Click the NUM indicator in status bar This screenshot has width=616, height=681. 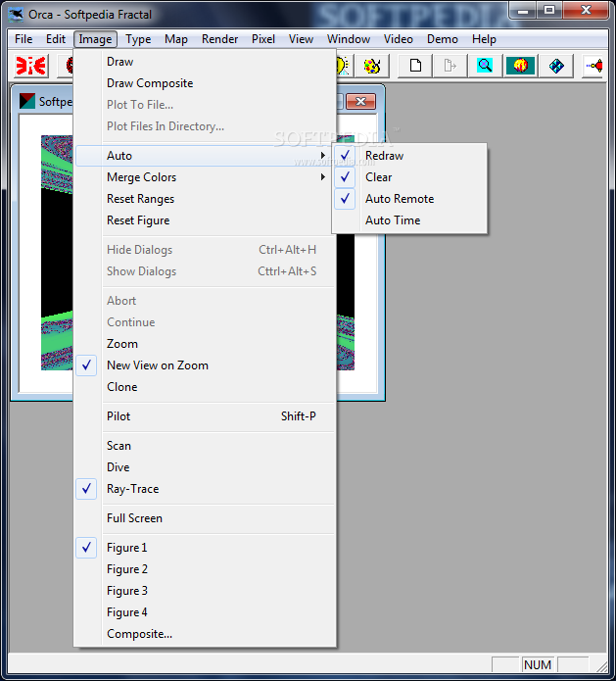[x=538, y=665]
